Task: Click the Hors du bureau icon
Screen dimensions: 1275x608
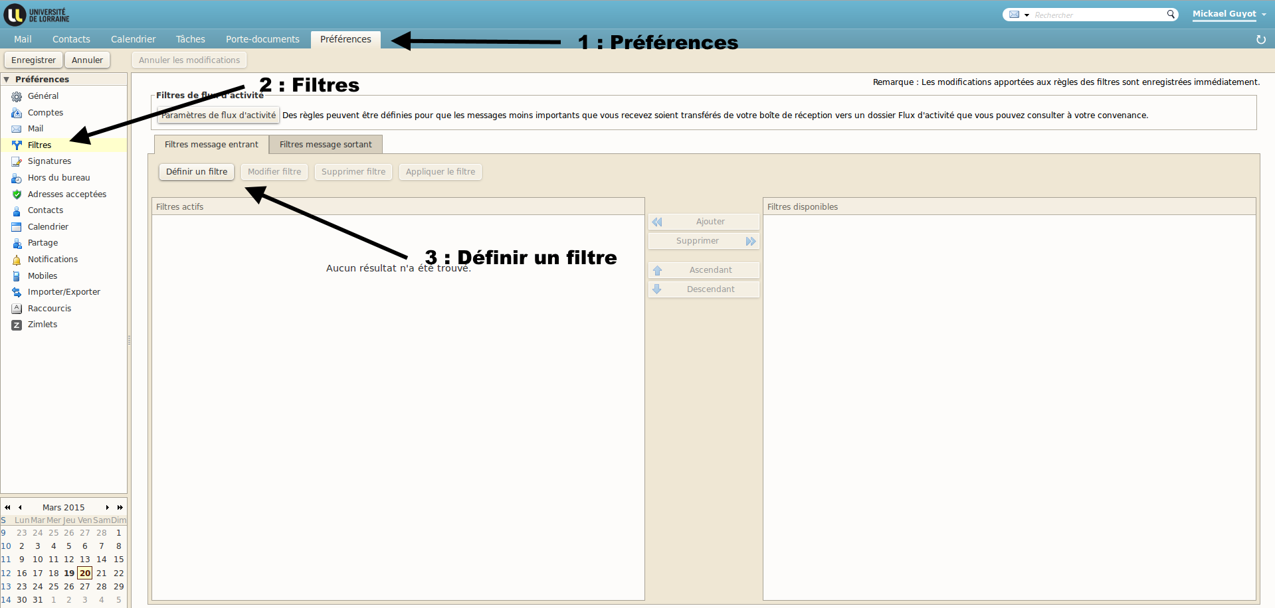Action: [x=17, y=178]
